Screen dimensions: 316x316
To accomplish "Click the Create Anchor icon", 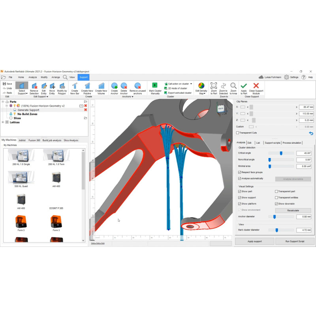I will [x=114, y=86].
